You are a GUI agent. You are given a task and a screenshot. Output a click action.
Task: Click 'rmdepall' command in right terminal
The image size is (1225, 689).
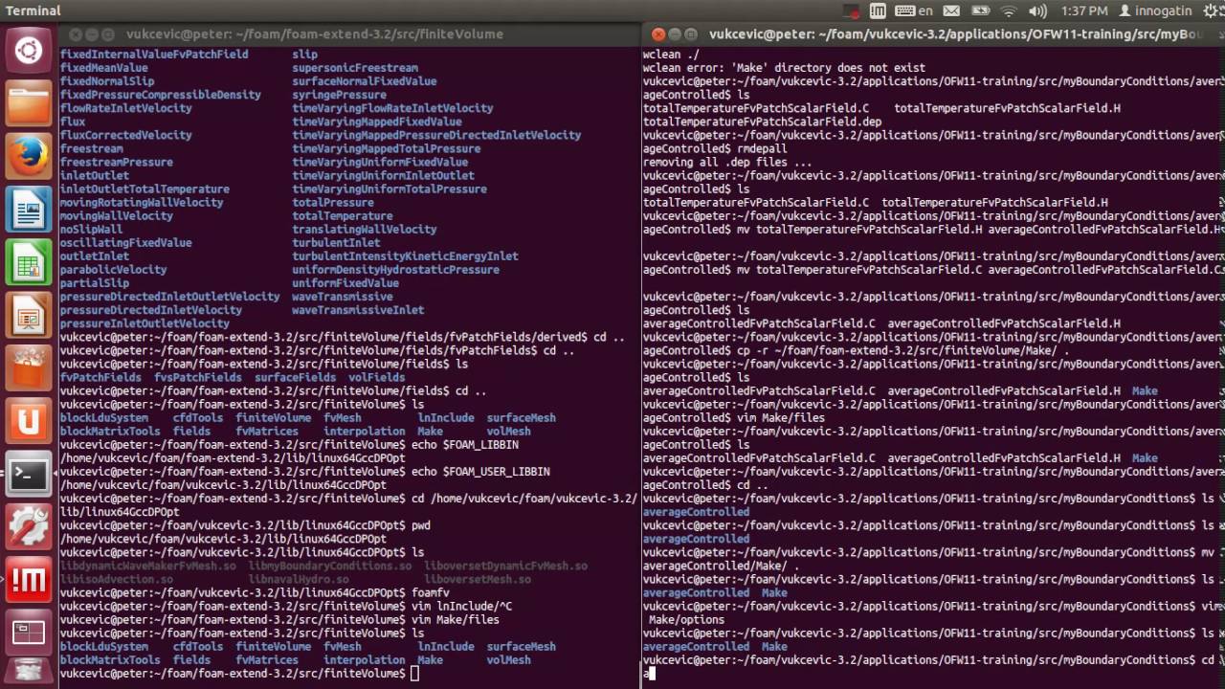762,149
